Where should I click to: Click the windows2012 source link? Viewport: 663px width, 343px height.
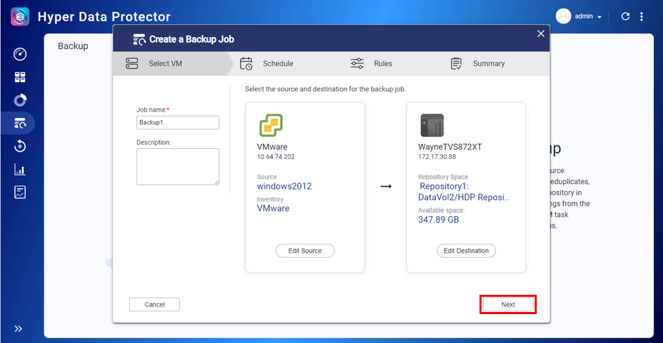pos(284,186)
